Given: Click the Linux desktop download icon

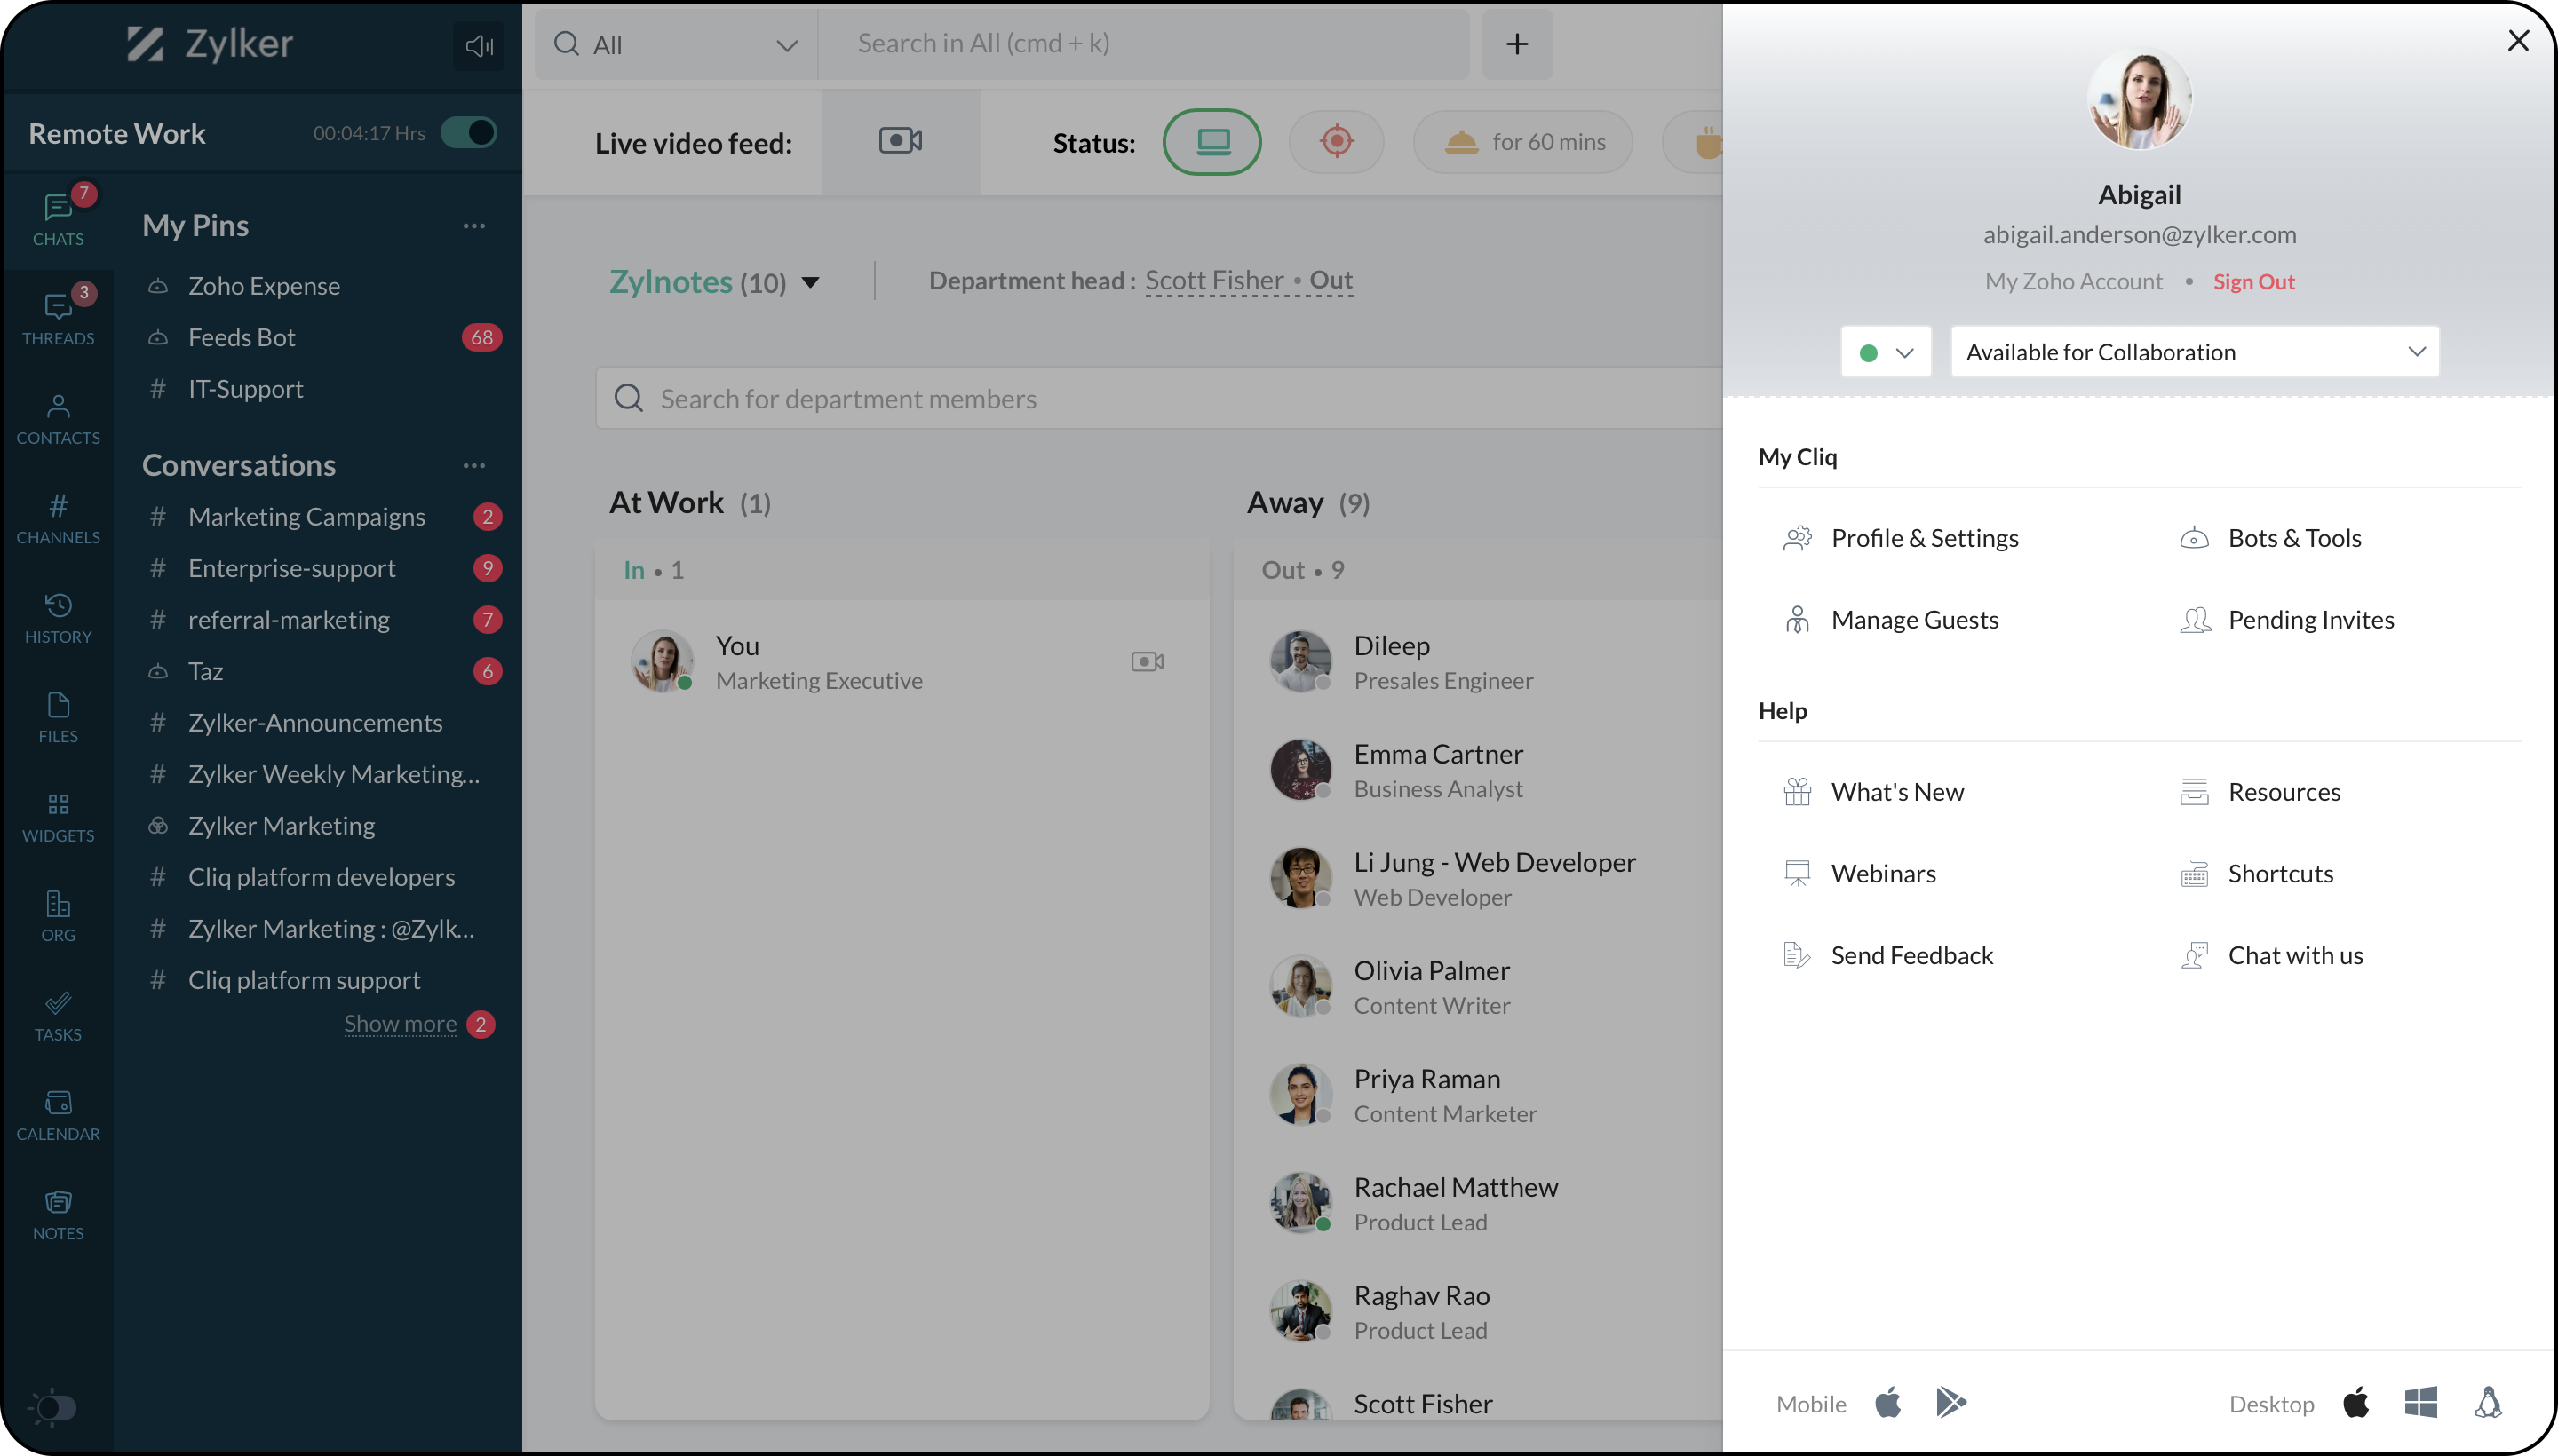Looking at the screenshot, I should click(x=2488, y=1402).
